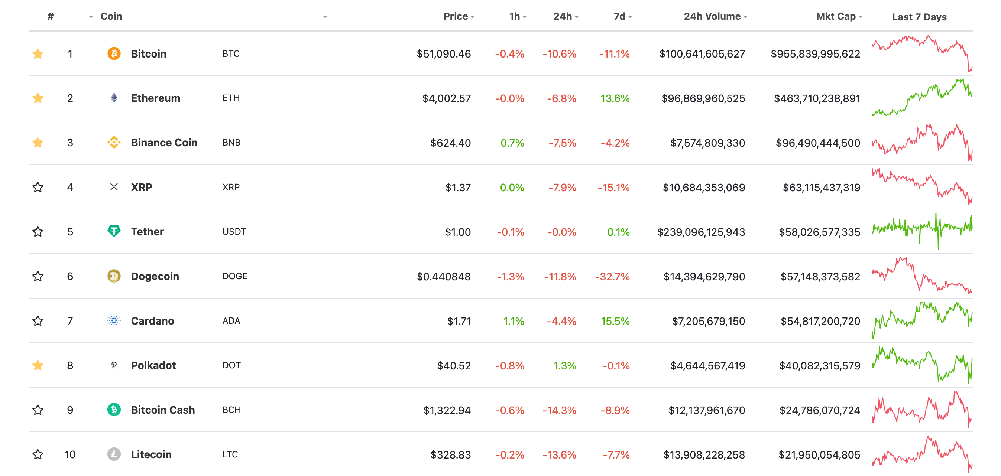This screenshot has width=1001, height=476.
Task: Click the Tether logo icon
Action: (x=114, y=231)
